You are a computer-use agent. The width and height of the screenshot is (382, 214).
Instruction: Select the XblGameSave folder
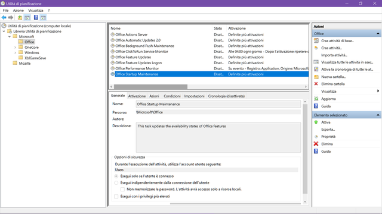click(35, 58)
